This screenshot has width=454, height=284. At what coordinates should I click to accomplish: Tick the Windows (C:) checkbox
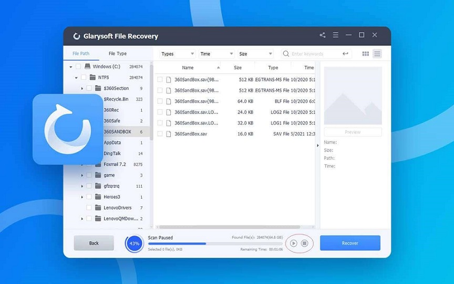[x=78, y=67]
